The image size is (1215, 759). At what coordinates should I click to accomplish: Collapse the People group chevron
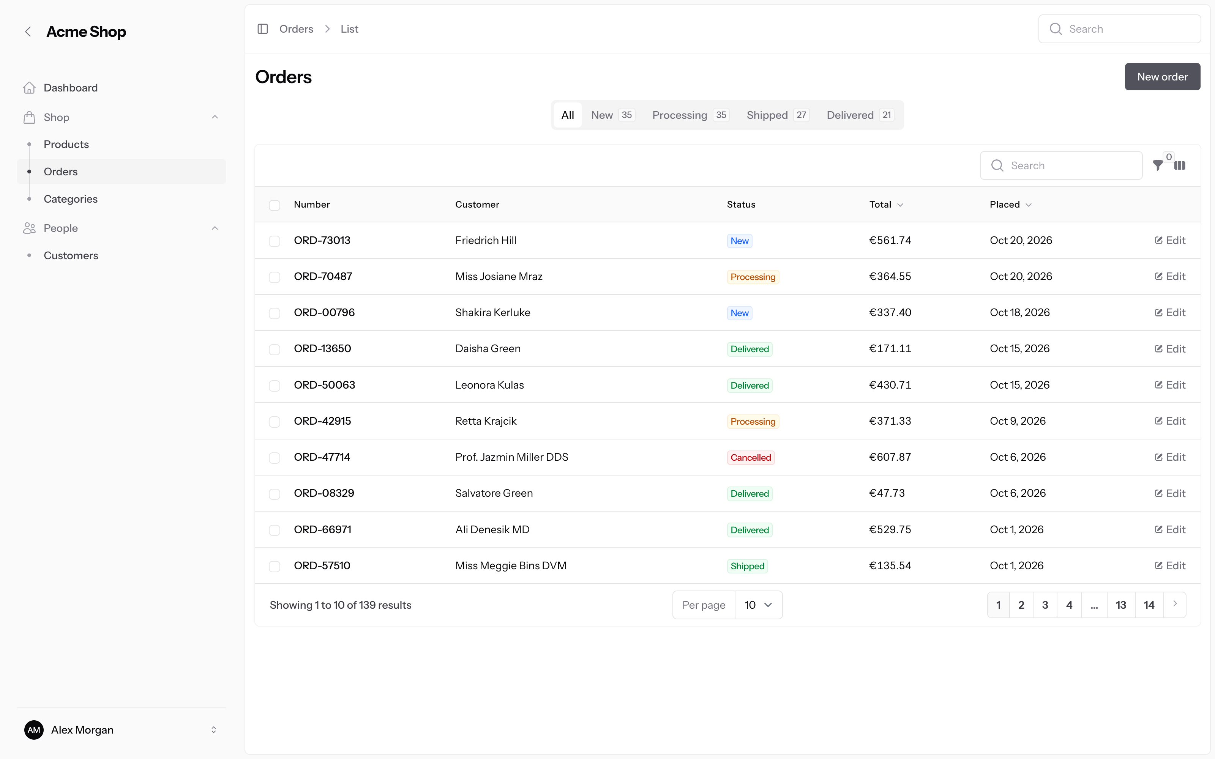tap(215, 228)
